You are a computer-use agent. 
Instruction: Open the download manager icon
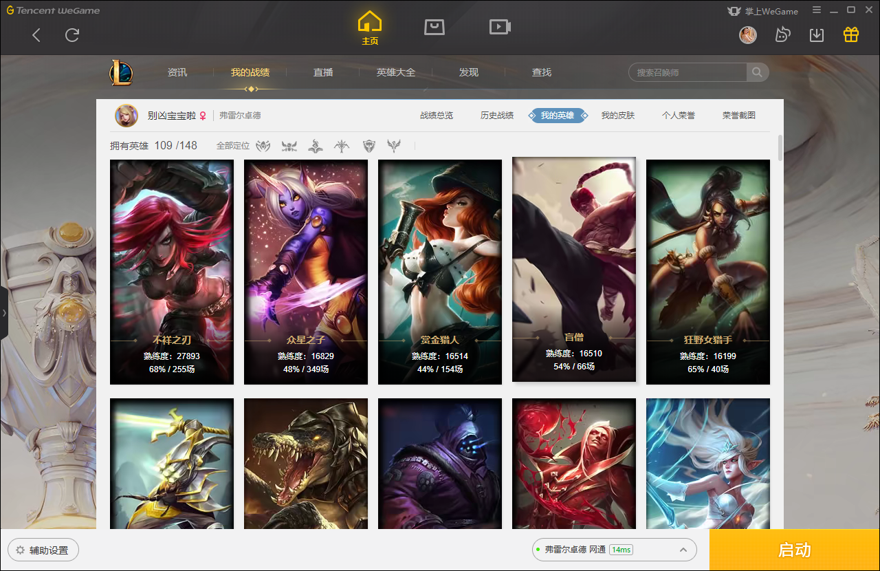pos(817,35)
